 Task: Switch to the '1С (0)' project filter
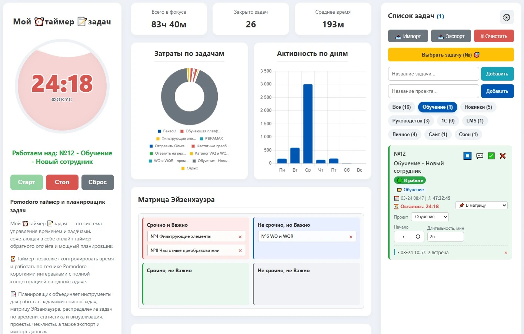[448, 121]
